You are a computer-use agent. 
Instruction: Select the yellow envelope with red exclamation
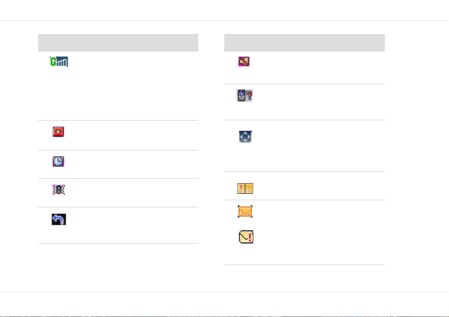pos(246,237)
